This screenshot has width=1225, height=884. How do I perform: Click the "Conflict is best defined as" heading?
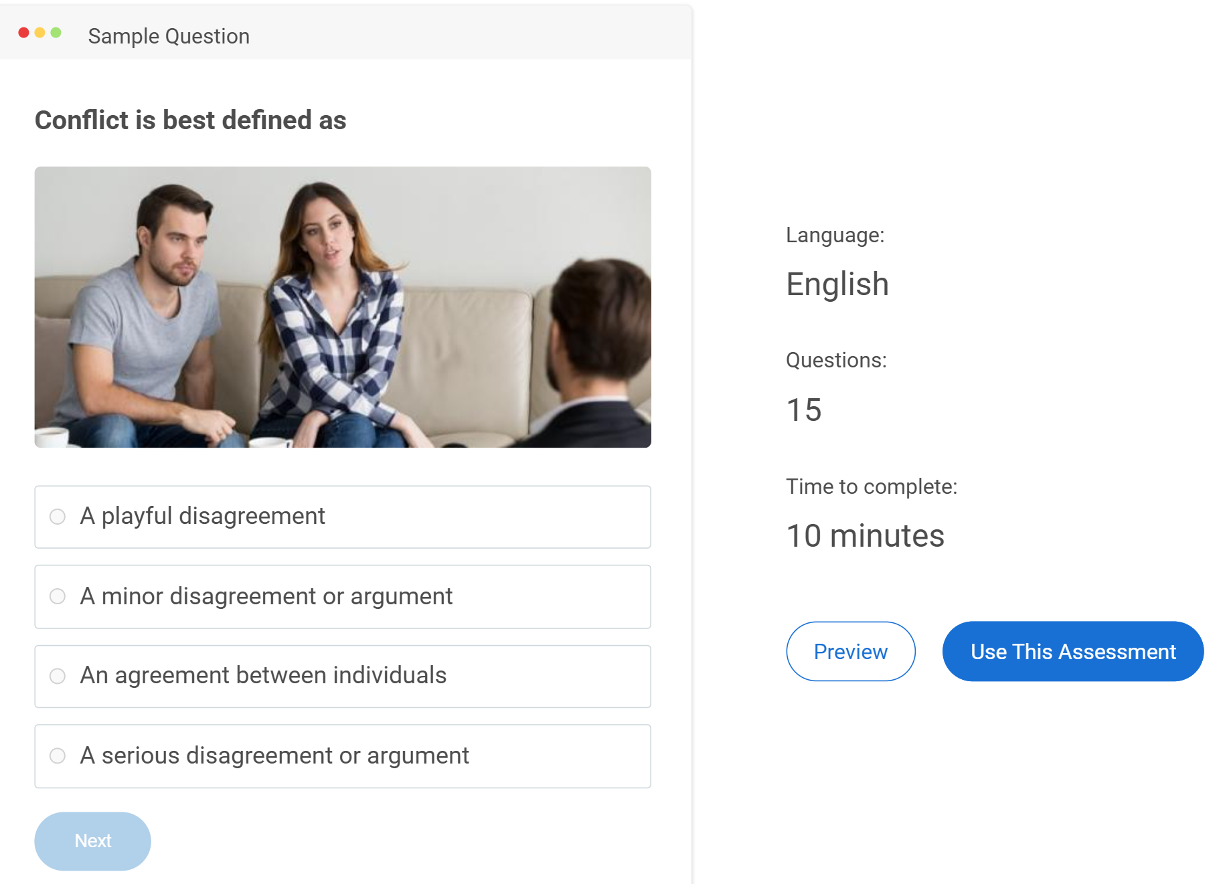point(190,120)
